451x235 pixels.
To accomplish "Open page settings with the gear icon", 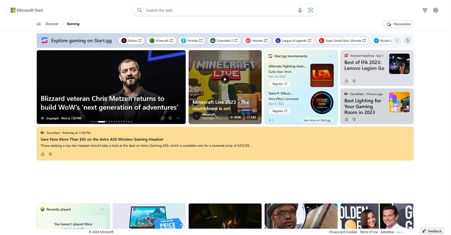I will pos(436,10).
